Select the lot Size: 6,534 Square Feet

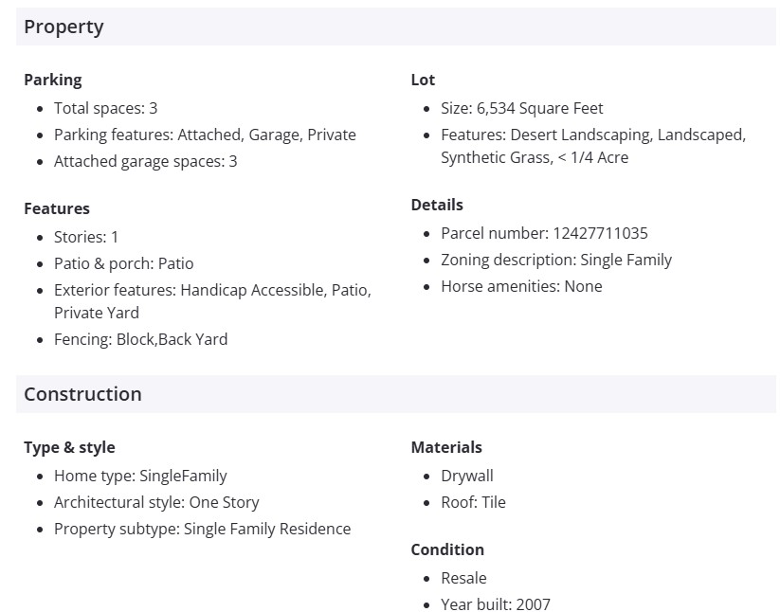521,108
